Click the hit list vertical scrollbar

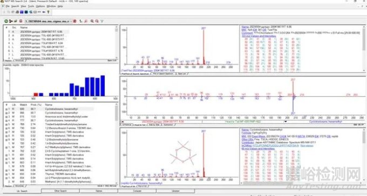click(x=117, y=145)
